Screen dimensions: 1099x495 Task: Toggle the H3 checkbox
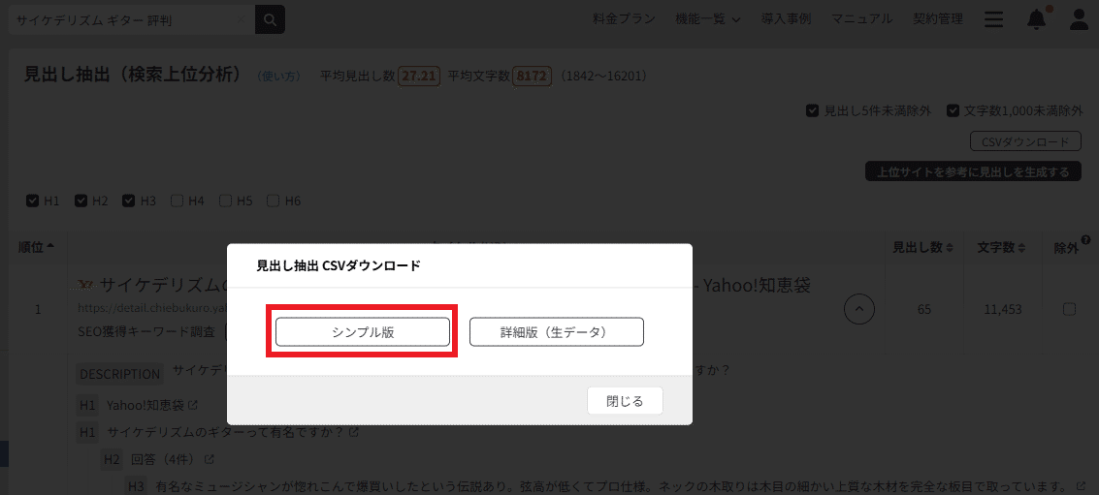[128, 201]
